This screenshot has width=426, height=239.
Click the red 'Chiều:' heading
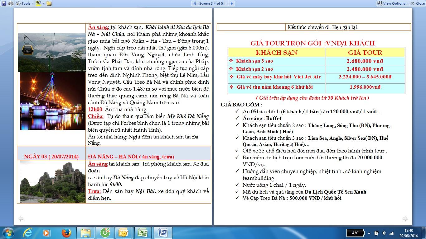tap(96, 116)
